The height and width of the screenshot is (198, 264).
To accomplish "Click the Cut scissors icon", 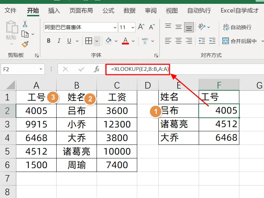I will point(25,24).
